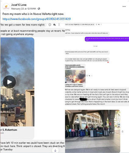Screen dimensions: 129x153
Task: Click the purple sent message bubble
Action: click(107, 39)
